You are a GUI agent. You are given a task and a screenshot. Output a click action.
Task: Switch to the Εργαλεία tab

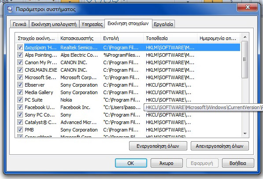(x=163, y=24)
